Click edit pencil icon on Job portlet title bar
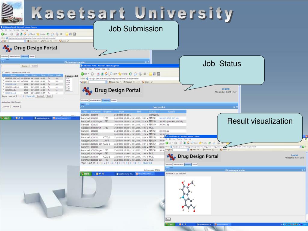Image resolution: width=308 pixels, height=231 pixels. (81, 107)
